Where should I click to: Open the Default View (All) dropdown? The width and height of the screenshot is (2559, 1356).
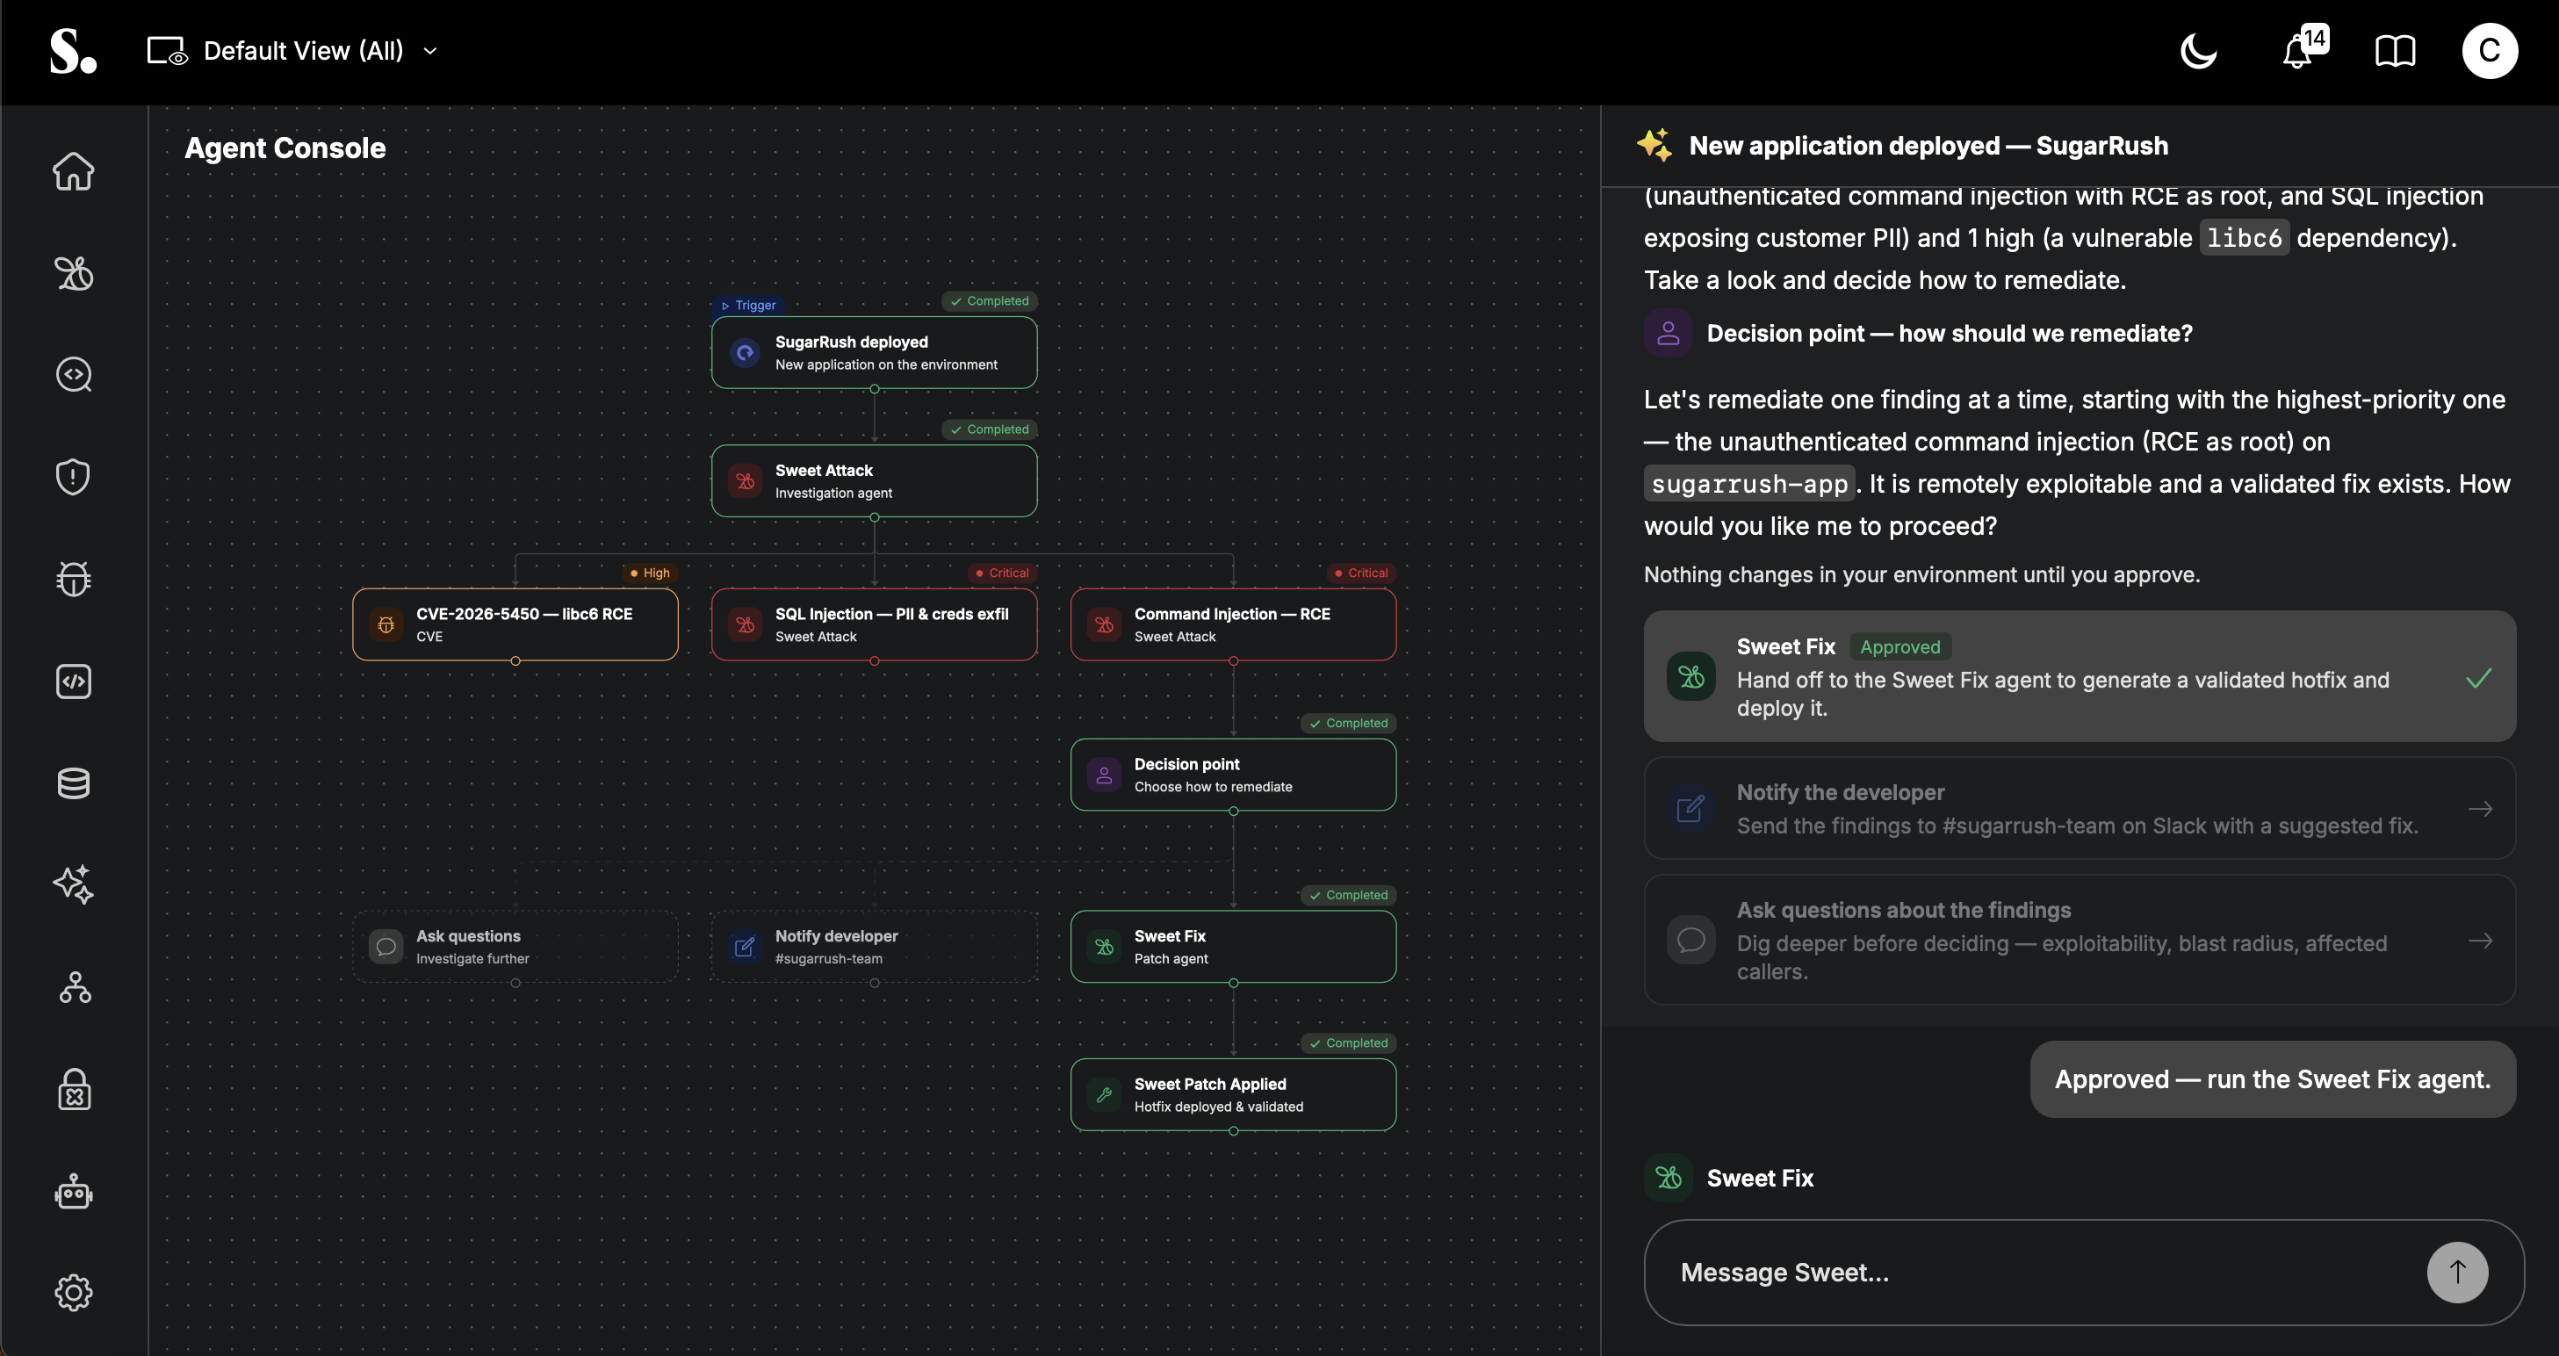pyautogui.click(x=292, y=51)
